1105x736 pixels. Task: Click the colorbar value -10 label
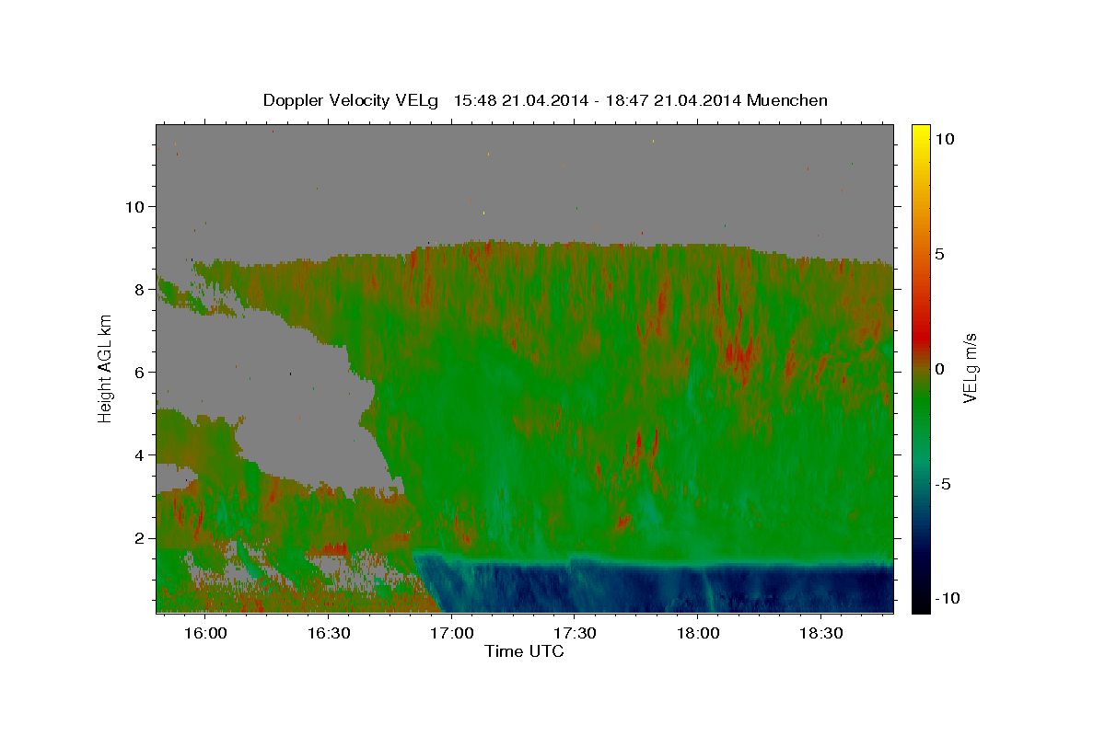(947, 598)
